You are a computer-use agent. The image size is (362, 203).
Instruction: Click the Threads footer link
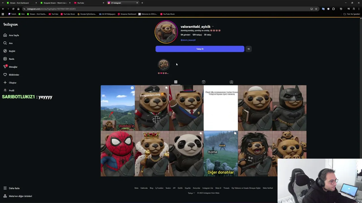pyautogui.click(x=226, y=188)
